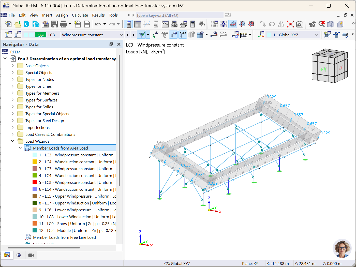
Task: Open the Print dialog icon
Action: point(63,24)
